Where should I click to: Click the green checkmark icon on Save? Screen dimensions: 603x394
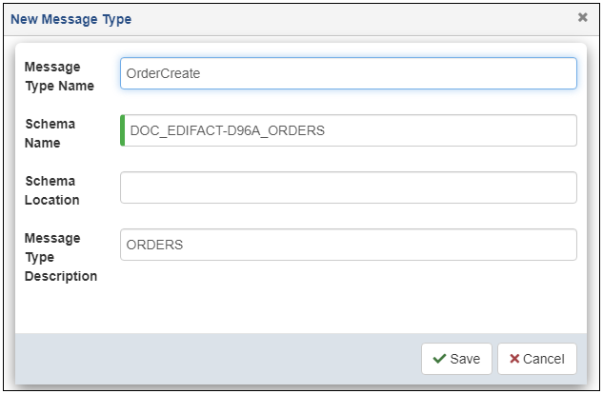439,359
